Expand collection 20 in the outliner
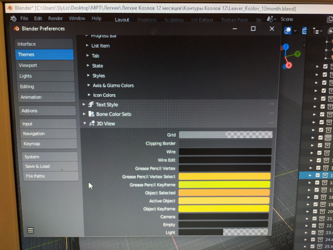 tap(308, 211)
